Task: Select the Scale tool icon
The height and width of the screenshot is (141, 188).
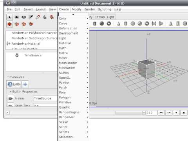Action: 31,17
